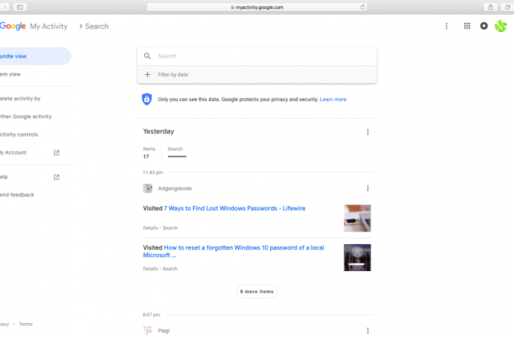514x337 pixels.
Task: Click the Search activity input field
Action: (x=257, y=56)
